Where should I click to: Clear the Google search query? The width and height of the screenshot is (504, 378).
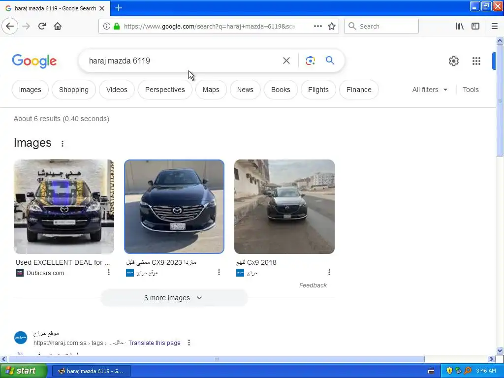click(x=286, y=61)
